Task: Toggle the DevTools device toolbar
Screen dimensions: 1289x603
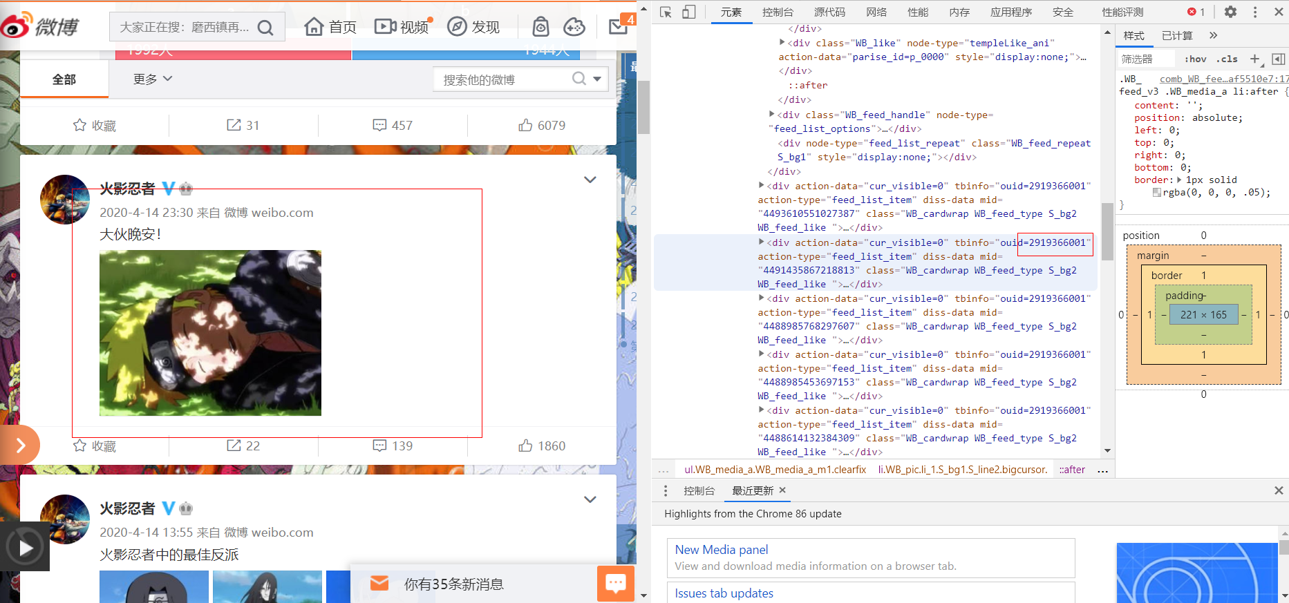Action: click(688, 12)
